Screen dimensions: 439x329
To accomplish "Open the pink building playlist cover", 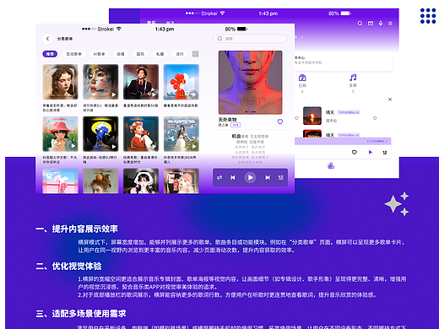I will [x=60, y=181].
